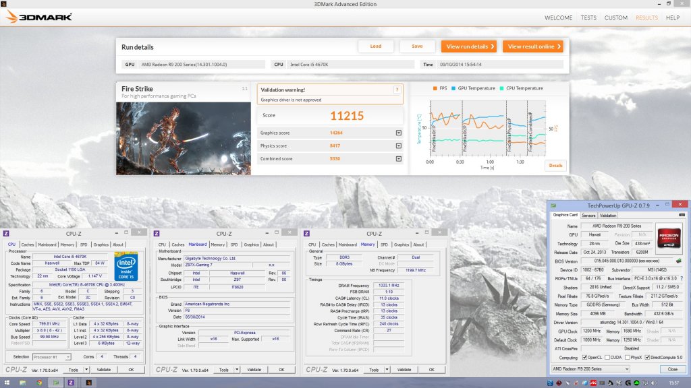Screen dimensions: 691x388
Task: Click the volume speaker tray icon
Action: 653,383
